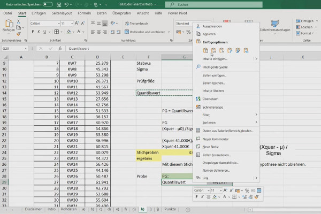This screenshot has width=321, height=214.
Task: Choose Intelligente Suche in context menu
Action: tap(226, 67)
